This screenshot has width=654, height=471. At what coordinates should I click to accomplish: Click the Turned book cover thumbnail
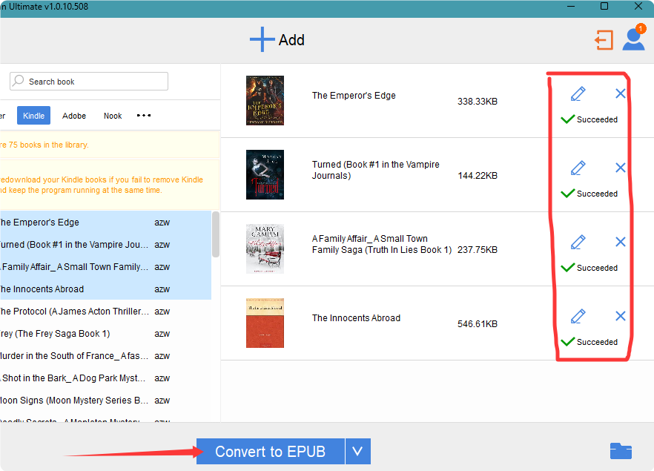point(265,174)
